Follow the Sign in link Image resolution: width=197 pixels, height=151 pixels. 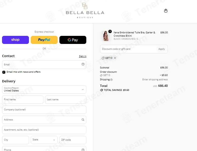point(83,56)
